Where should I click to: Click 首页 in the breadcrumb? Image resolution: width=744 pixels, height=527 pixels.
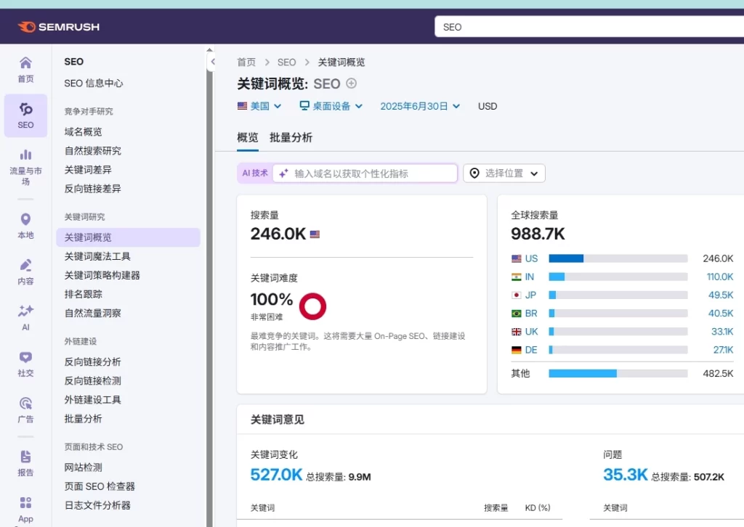tap(246, 62)
